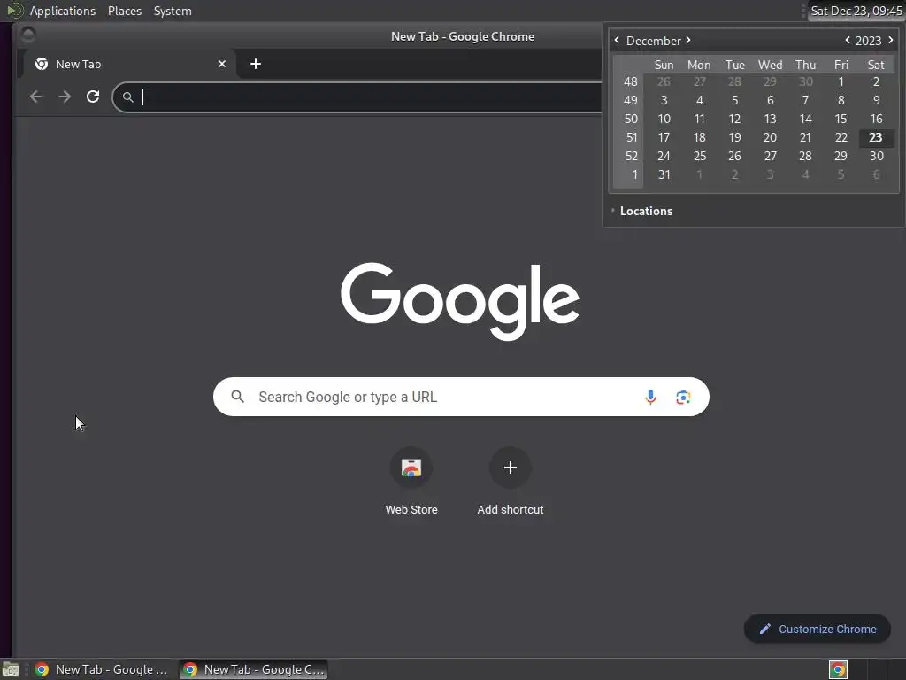
Task: Click the forward navigation arrow
Action: 65,97
